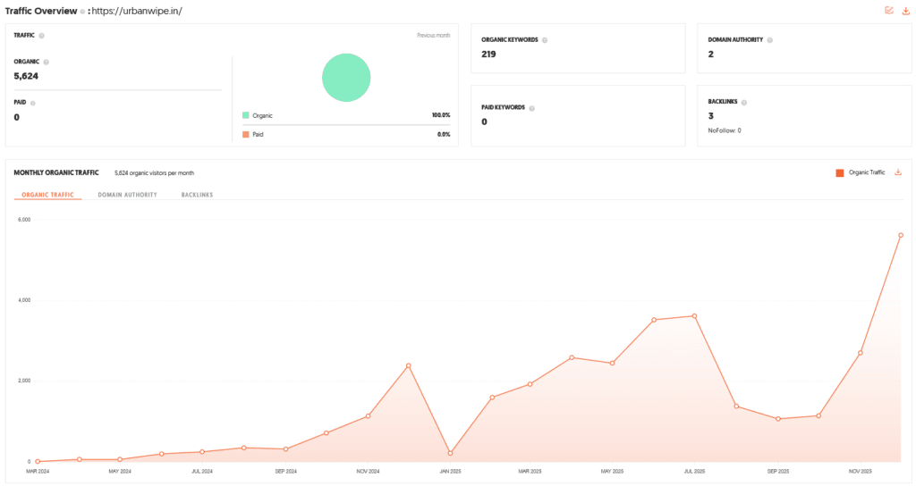The image size is (916, 486).
Task: Click the JUL 2025 data point
Action: click(694, 316)
